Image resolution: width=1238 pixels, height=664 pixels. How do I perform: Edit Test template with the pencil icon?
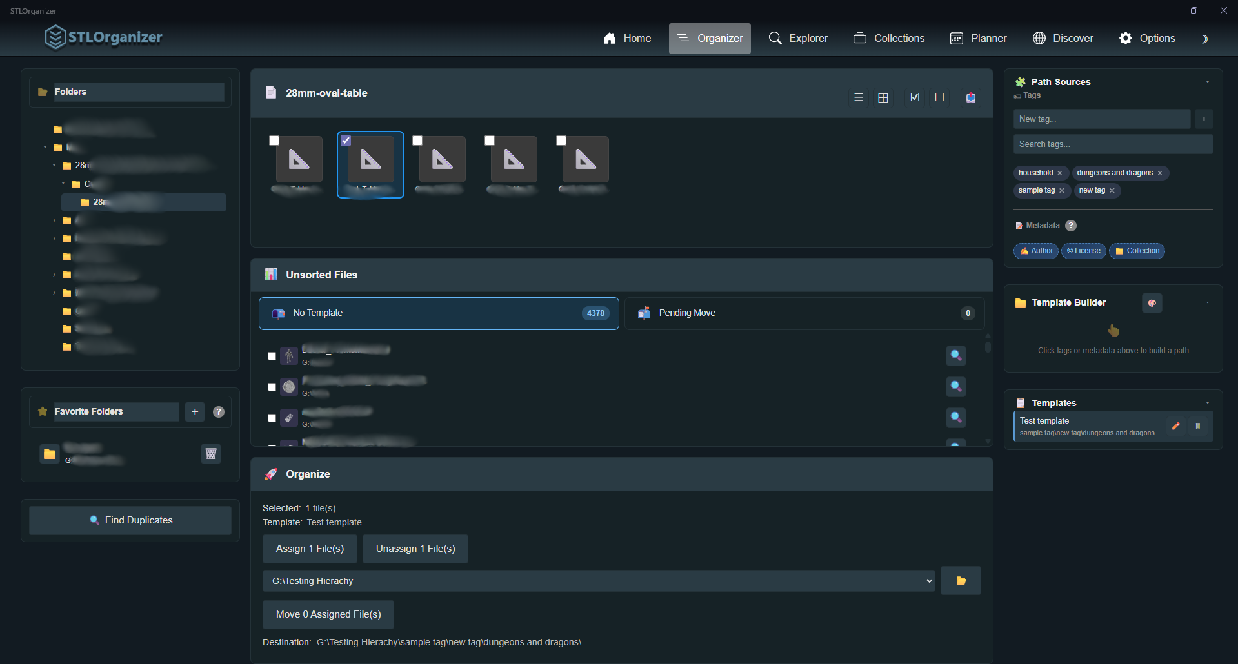click(x=1175, y=426)
